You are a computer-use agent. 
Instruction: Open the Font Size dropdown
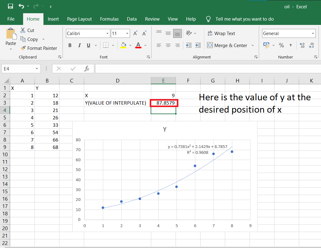tap(127, 33)
